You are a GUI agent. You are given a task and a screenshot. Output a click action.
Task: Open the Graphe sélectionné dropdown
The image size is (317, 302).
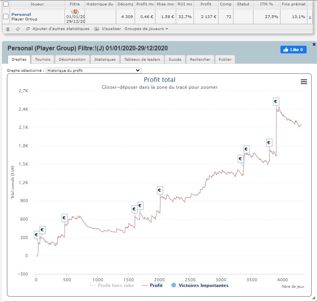point(93,70)
